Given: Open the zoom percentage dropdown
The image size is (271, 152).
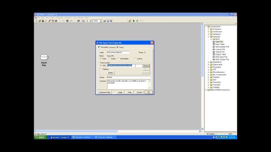Looking at the screenshot, I should (101, 21).
